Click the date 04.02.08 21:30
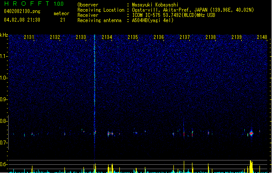 coord(22,20)
